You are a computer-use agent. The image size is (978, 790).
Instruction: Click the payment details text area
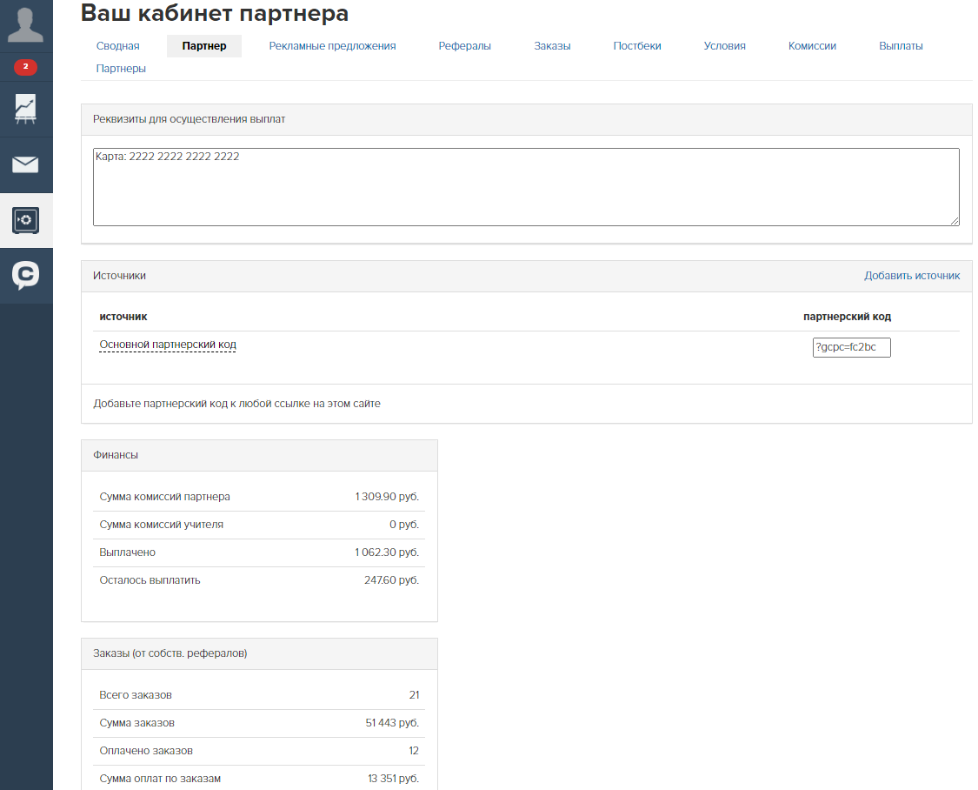click(x=526, y=186)
